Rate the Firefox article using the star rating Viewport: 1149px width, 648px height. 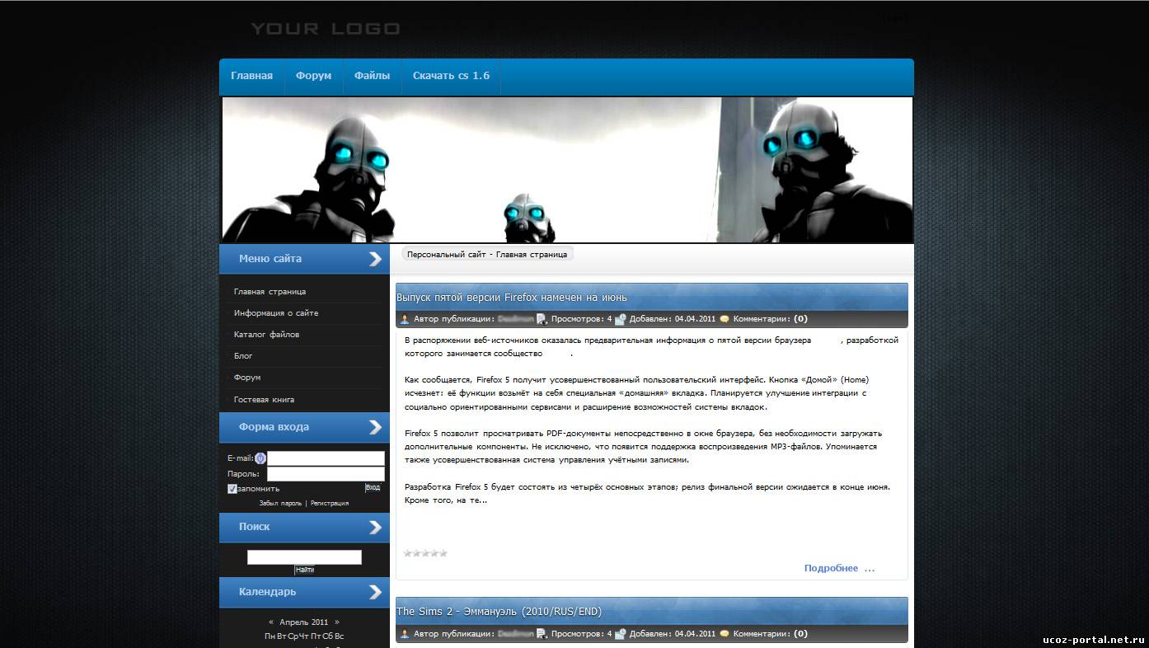pos(425,553)
